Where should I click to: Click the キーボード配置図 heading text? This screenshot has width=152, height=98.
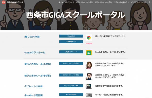click(33, 95)
